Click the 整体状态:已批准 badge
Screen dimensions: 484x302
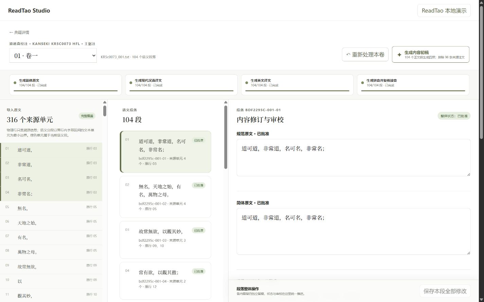pyautogui.click(x=454, y=116)
